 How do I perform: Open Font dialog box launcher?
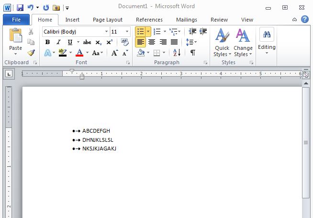pyautogui.click(x=128, y=63)
